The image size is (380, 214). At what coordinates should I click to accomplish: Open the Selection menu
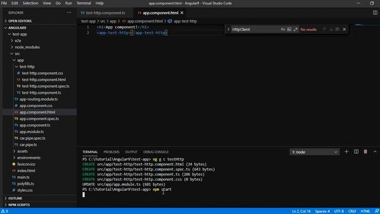pyautogui.click(x=30, y=3)
